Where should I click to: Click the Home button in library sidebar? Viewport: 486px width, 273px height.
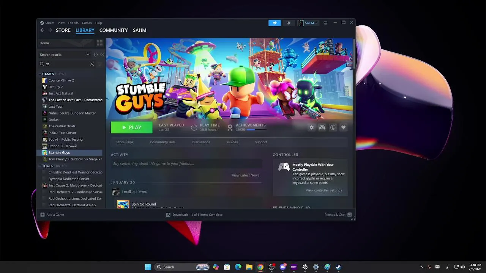point(66,43)
